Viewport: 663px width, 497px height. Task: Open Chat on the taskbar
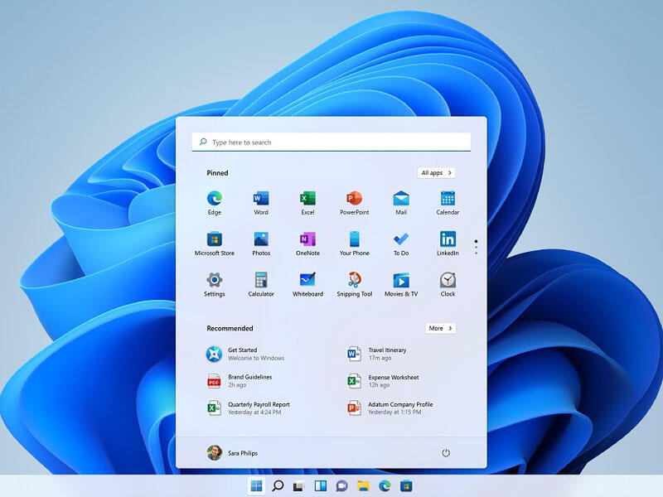click(341, 486)
